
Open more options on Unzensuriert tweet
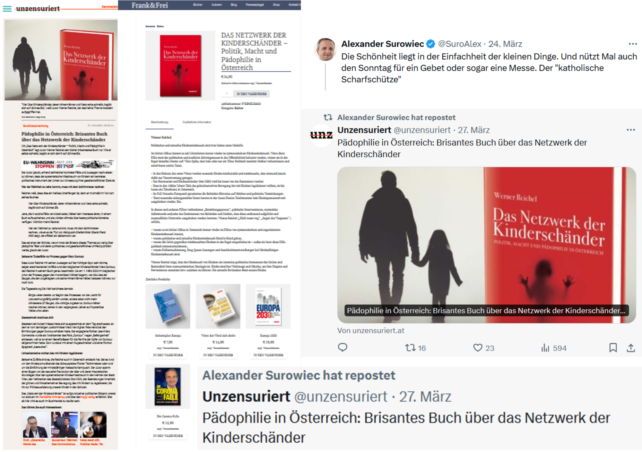pyautogui.click(x=631, y=130)
